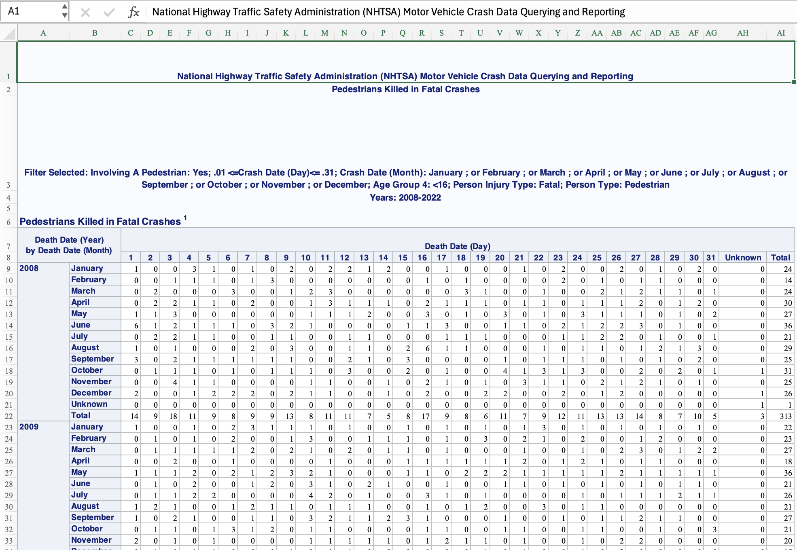Image resolution: width=797 pixels, height=550 pixels.
Task: Open the Insert Function fx button
Action: coord(133,13)
